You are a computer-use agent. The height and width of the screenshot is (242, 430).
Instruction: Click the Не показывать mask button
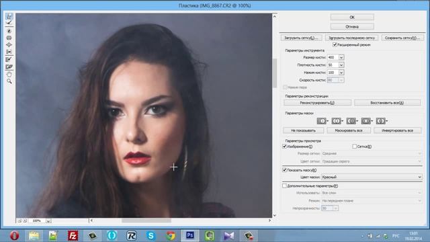pyautogui.click(x=303, y=130)
